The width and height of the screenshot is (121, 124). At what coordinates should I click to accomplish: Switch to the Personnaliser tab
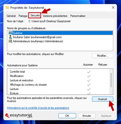pos(78,16)
